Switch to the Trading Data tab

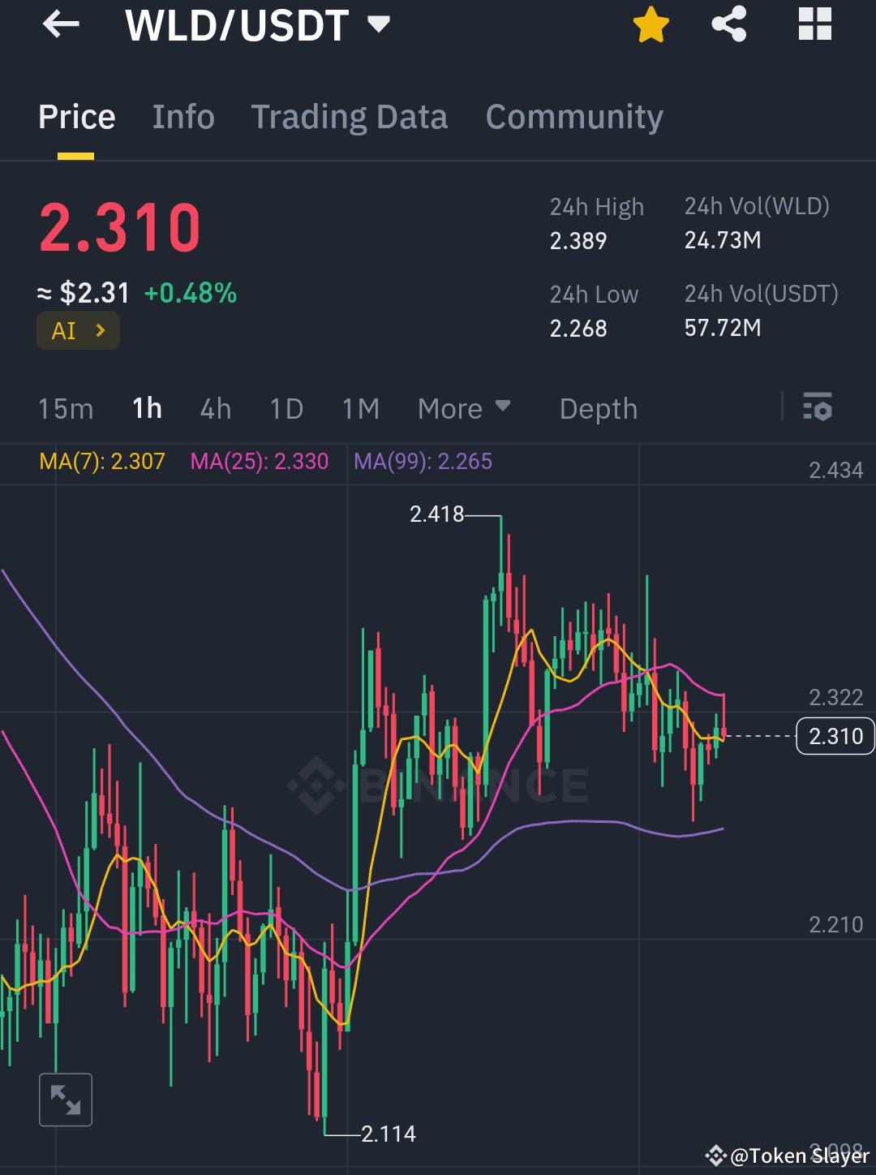[350, 117]
